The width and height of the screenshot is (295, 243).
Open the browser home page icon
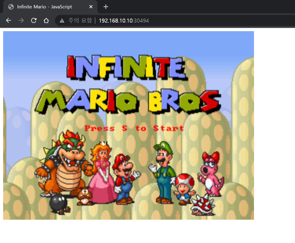coord(46,20)
